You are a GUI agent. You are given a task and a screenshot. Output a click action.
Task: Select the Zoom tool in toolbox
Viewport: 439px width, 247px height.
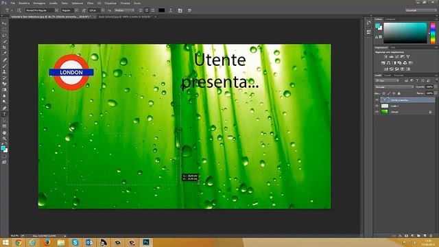pyautogui.click(x=4, y=139)
